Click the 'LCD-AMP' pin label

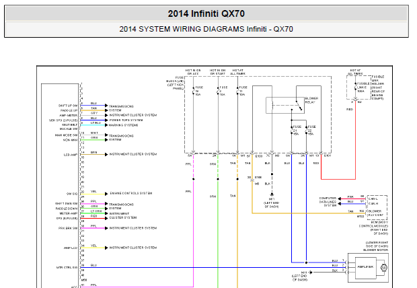pyautogui.click(x=71, y=155)
